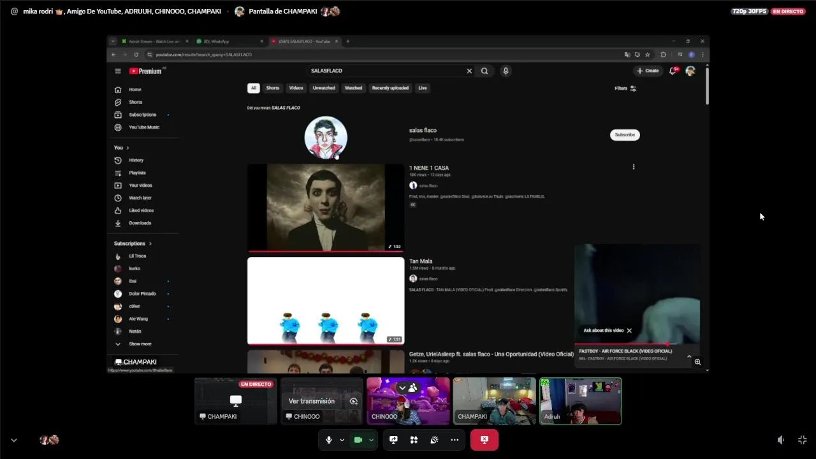Viewport: 816px width, 459px height.
Task: Select the All filter chip
Action: click(254, 88)
